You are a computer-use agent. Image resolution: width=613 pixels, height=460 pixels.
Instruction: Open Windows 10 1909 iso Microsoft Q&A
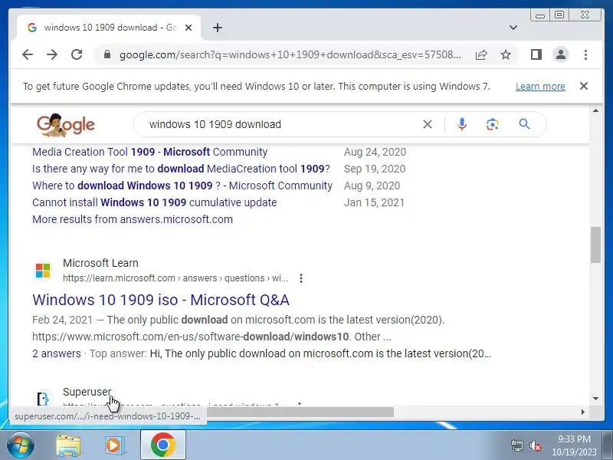tap(161, 300)
